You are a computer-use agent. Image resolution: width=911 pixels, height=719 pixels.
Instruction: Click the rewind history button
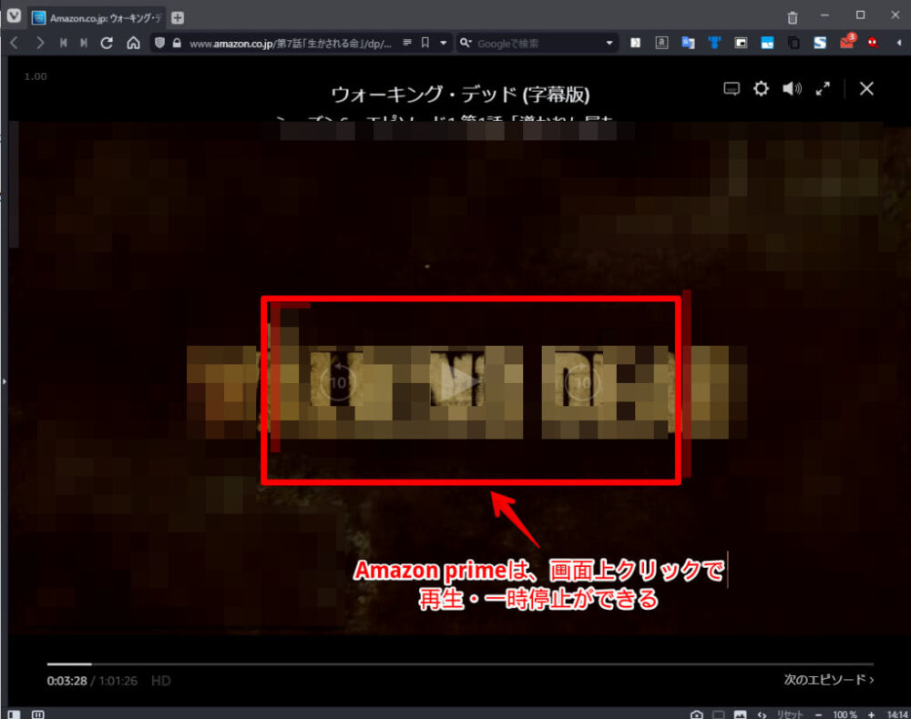(x=64, y=43)
